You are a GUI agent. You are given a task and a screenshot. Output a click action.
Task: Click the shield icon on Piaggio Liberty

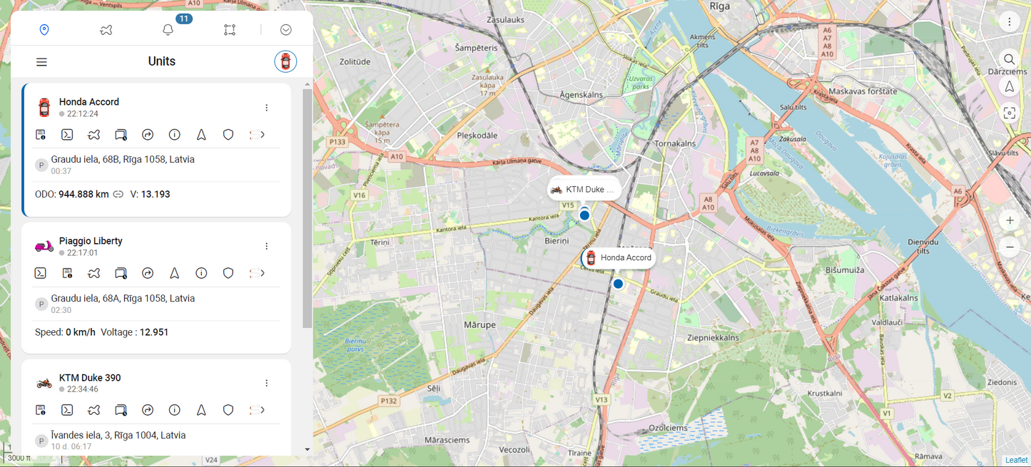point(228,273)
